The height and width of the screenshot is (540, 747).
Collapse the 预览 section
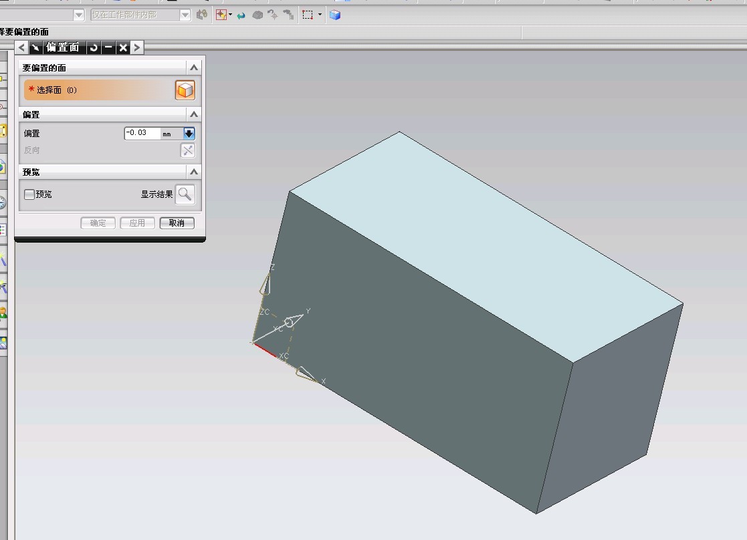pyautogui.click(x=194, y=172)
